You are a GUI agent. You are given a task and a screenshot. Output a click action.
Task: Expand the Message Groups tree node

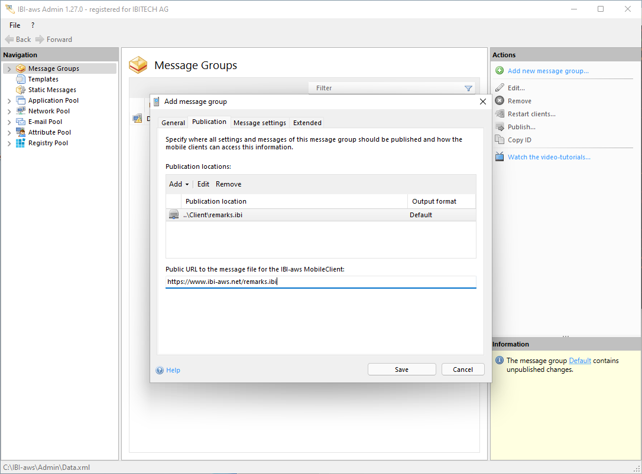[9, 69]
